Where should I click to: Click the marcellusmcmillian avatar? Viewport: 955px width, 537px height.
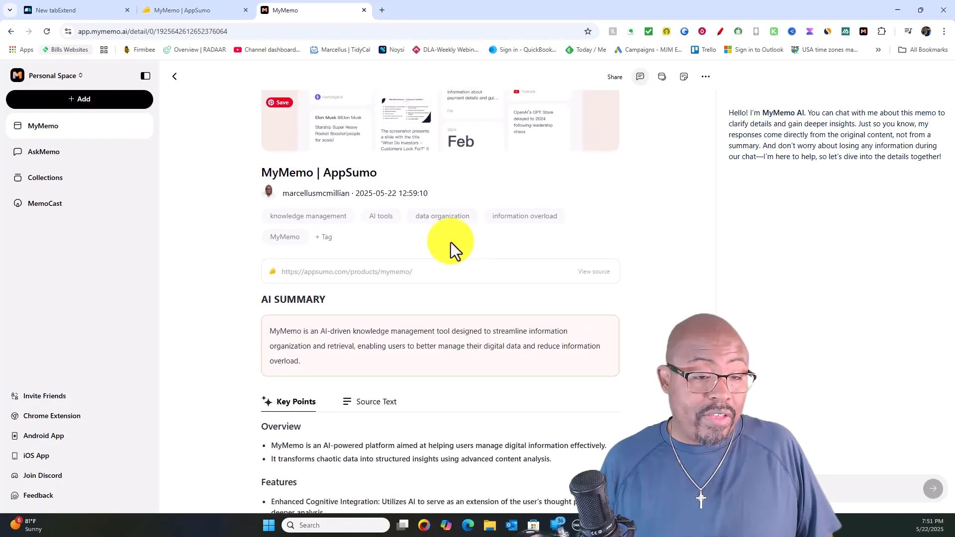(269, 192)
